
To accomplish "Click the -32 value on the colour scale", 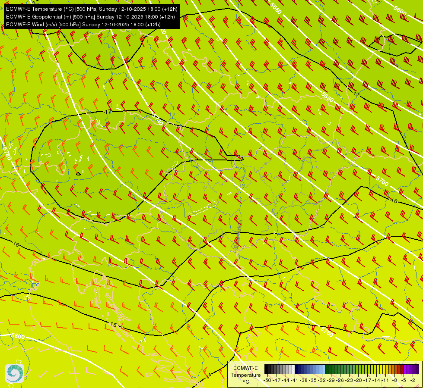I will [322, 380].
